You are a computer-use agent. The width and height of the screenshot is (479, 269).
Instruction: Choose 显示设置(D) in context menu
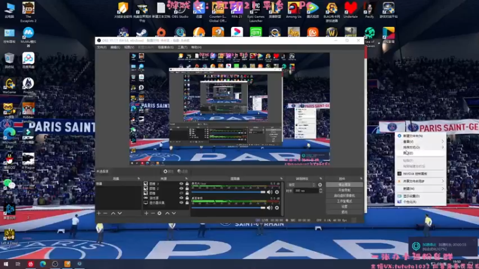coord(421,196)
